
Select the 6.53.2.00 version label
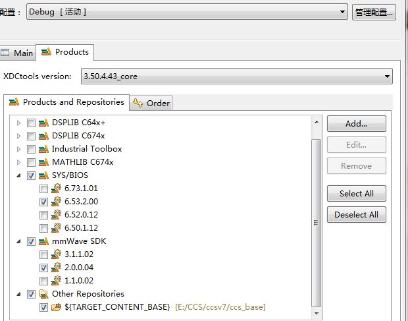81,202
